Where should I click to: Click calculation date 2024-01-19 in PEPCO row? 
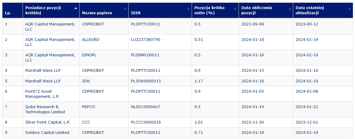pos(252,107)
